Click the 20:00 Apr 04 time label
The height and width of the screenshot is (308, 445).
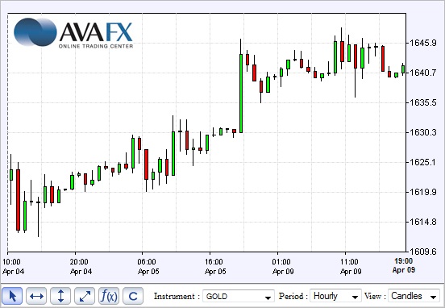point(81,267)
